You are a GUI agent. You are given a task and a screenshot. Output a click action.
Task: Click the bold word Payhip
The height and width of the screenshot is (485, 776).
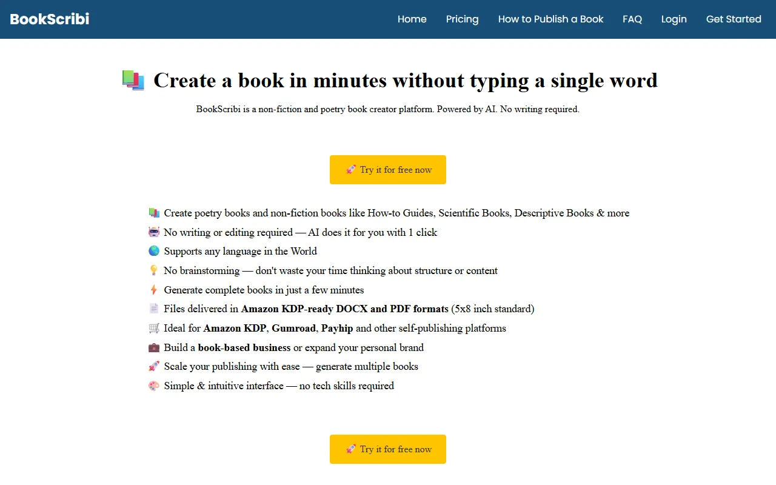click(x=337, y=328)
